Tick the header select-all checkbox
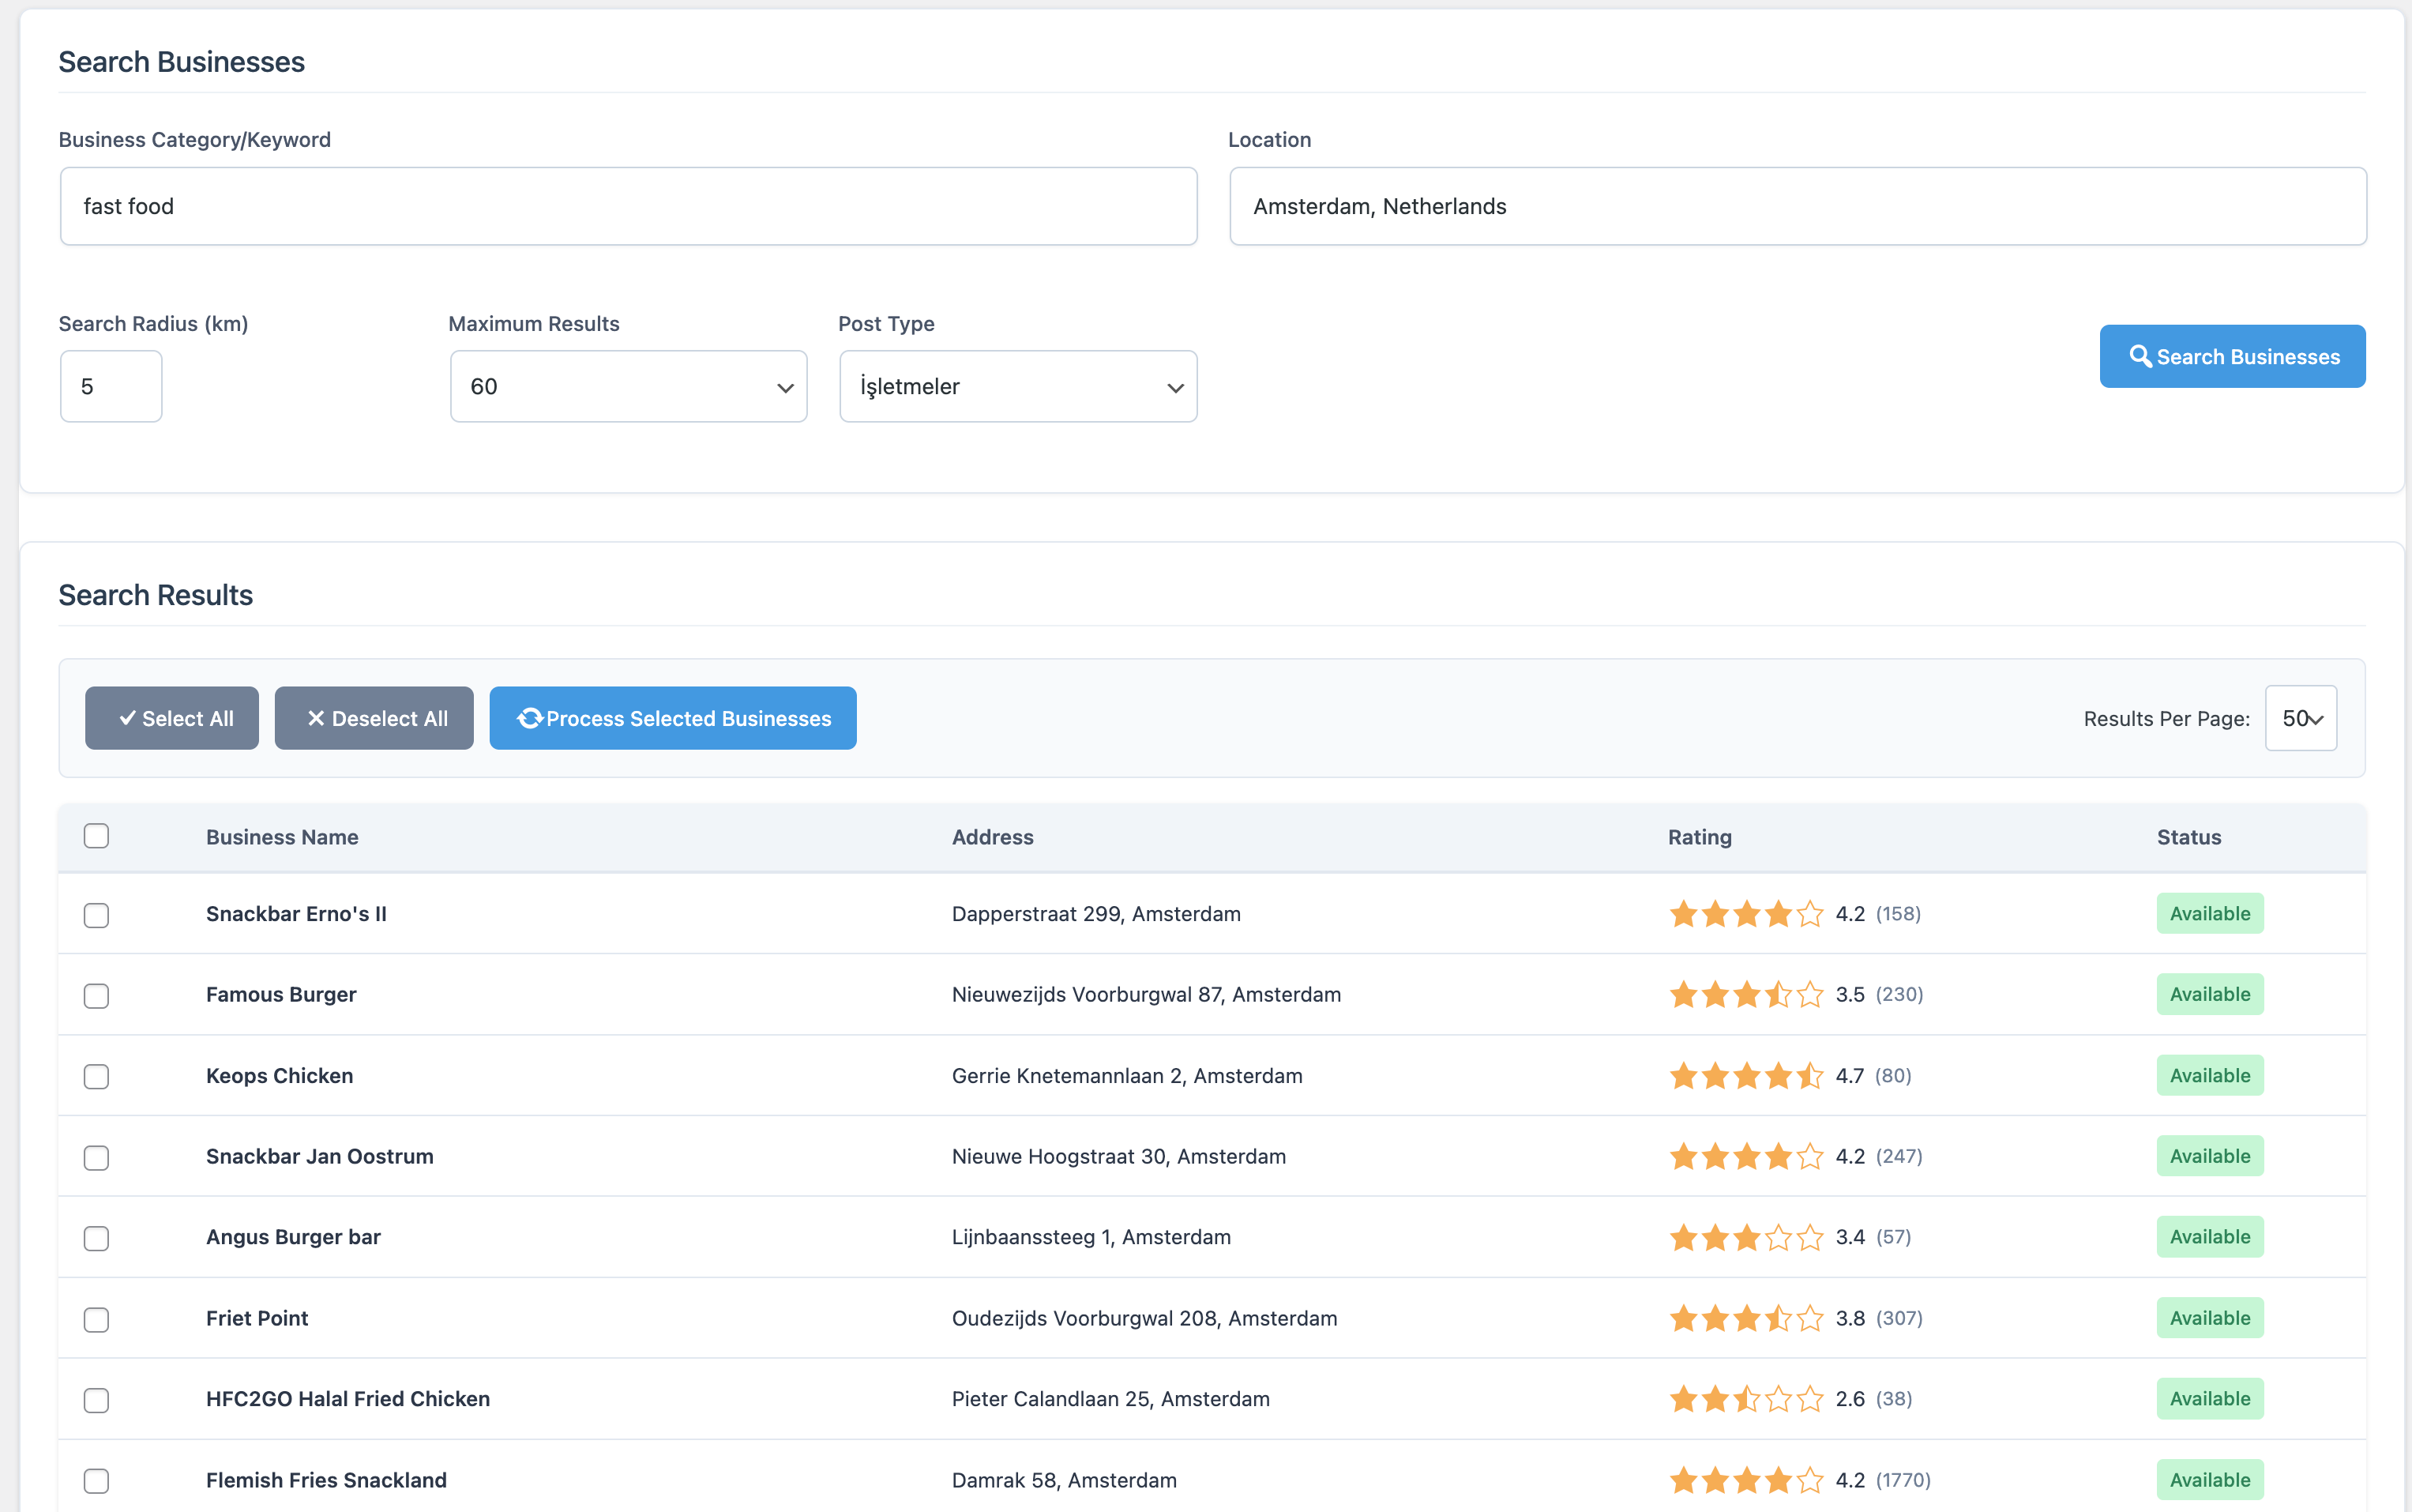The height and width of the screenshot is (1512, 2412). pos(96,836)
